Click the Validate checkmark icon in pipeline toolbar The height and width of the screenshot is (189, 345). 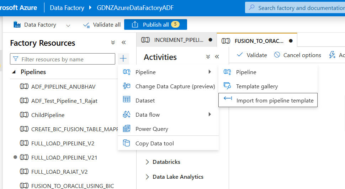(240, 55)
